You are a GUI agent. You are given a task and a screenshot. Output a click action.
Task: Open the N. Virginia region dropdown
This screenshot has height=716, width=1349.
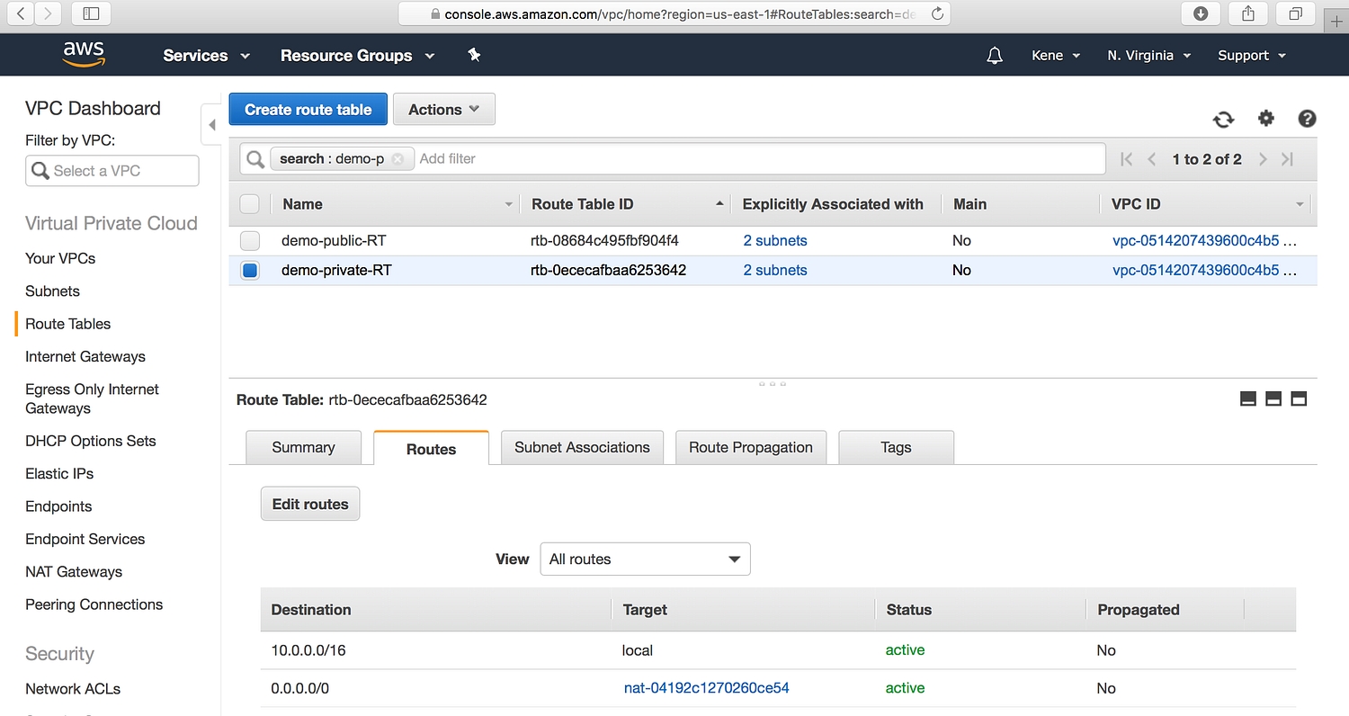pos(1148,56)
